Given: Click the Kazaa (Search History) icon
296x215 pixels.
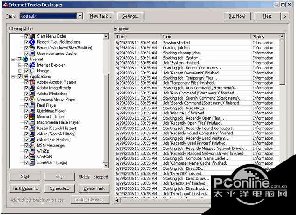Looking at the screenshot, I should click(x=33, y=128).
